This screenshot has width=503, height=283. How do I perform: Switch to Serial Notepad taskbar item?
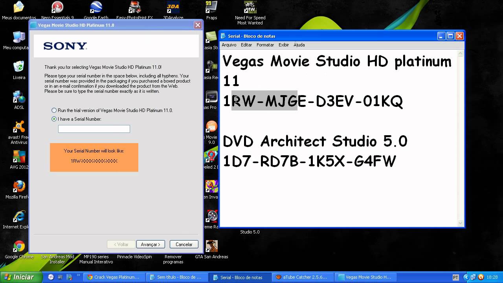(240, 277)
